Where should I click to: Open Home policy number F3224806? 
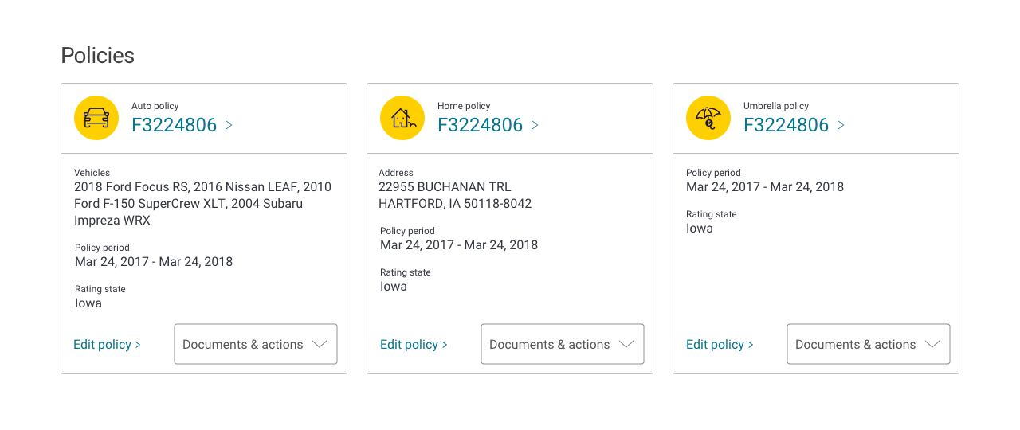[x=480, y=125]
